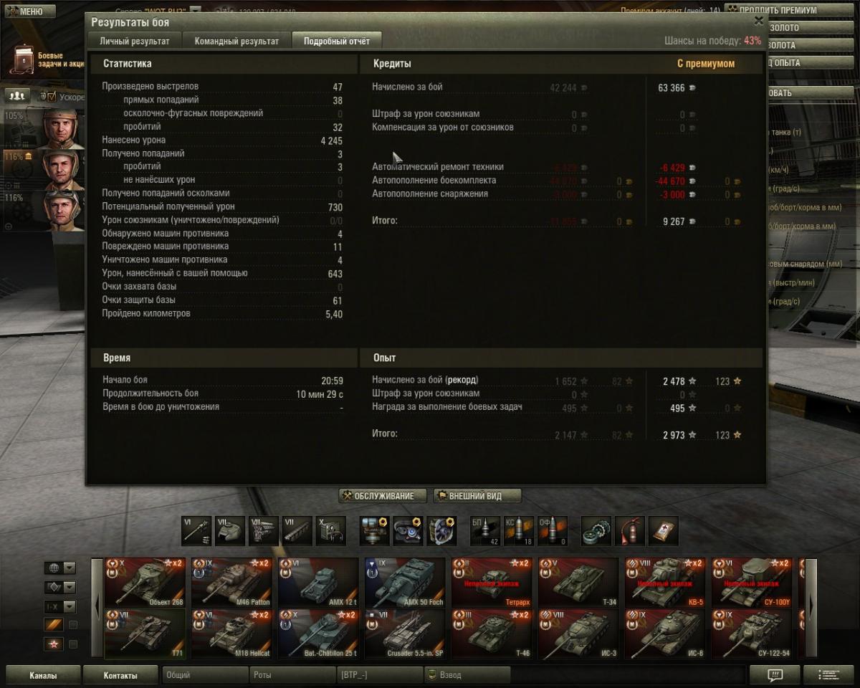This screenshot has height=688, width=860.
Task: Move the tank carousel right with arrow
Action: (x=811, y=608)
